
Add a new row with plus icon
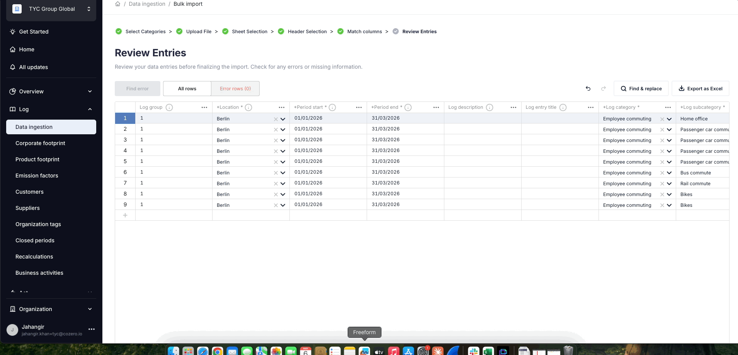point(125,215)
